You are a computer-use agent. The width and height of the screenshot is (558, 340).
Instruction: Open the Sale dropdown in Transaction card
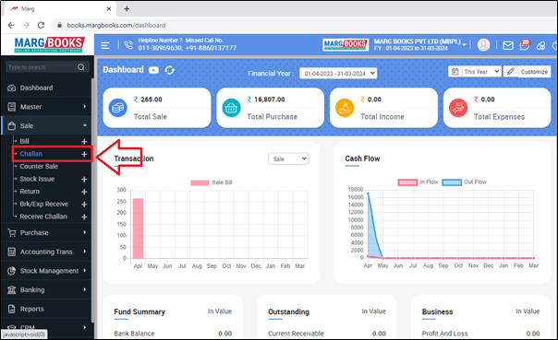(288, 159)
